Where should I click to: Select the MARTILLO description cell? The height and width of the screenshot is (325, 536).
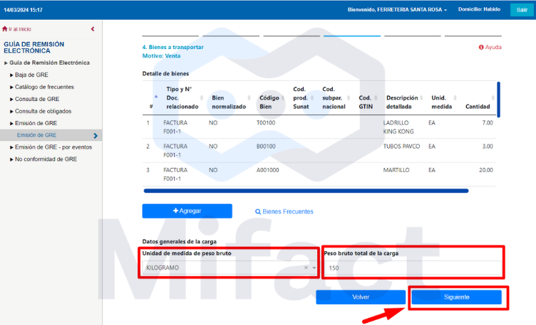pyautogui.click(x=396, y=170)
